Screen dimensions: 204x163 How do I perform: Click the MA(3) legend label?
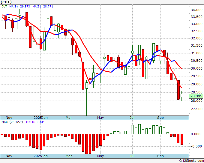coord(37,7)
